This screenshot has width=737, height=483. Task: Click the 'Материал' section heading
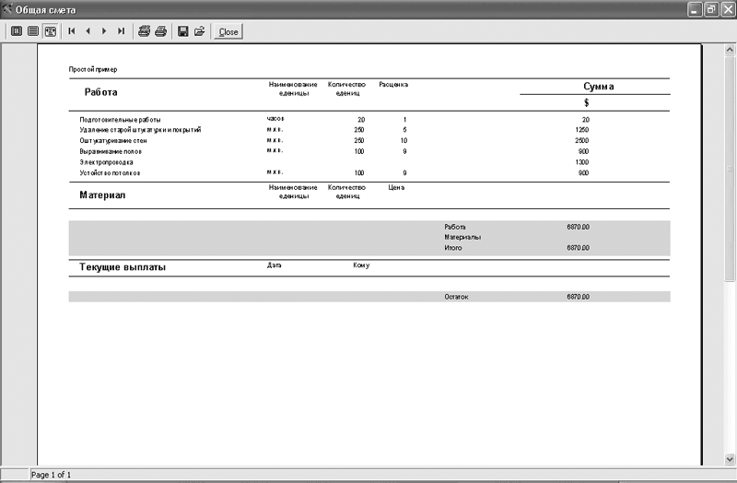tap(102, 195)
